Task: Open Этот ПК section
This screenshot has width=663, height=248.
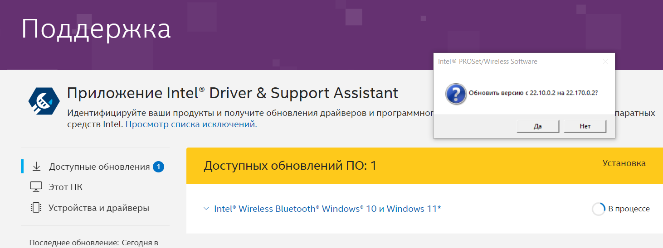Action: pos(65,187)
